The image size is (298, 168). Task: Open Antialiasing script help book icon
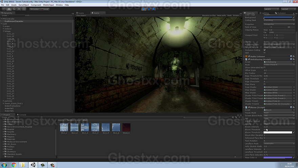291,59
